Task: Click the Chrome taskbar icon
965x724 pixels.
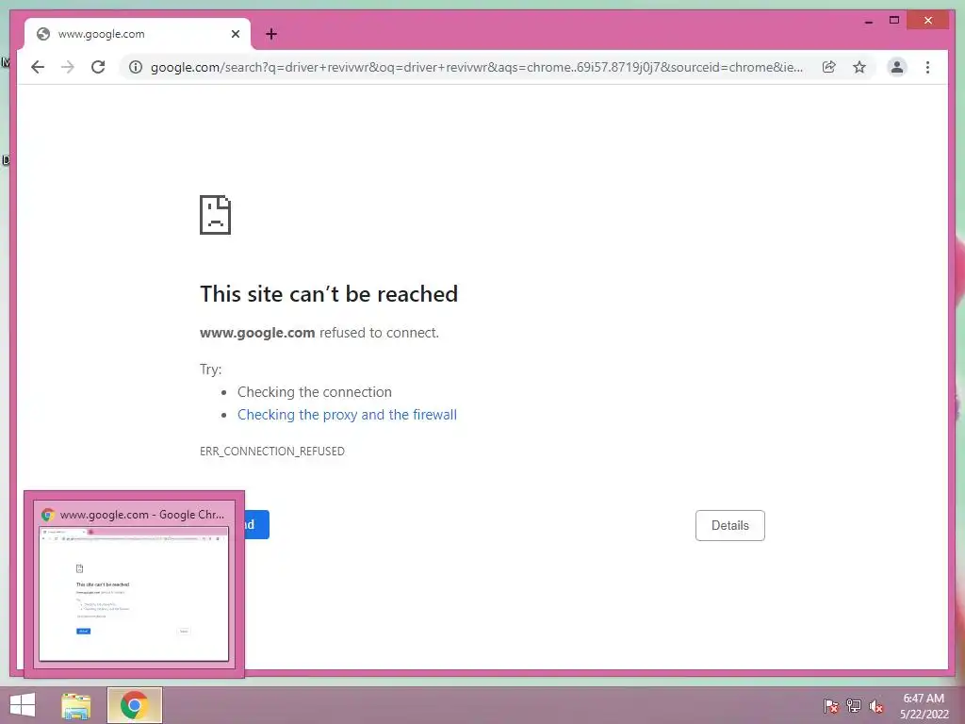Action: tap(134, 705)
